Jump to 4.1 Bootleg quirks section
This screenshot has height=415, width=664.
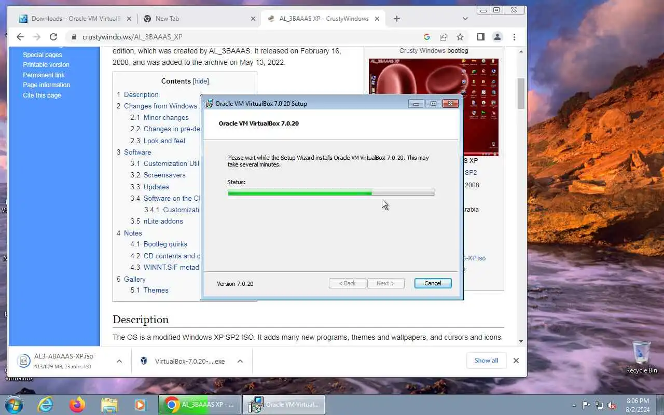159,244
